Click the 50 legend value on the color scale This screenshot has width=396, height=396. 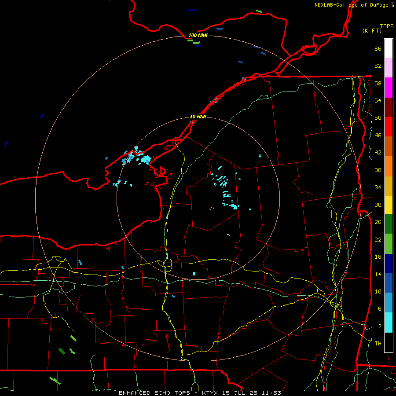pos(378,118)
